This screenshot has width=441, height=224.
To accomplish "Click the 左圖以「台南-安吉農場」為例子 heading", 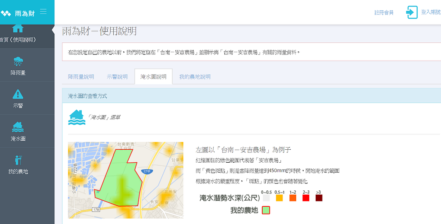I will point(243,150).
